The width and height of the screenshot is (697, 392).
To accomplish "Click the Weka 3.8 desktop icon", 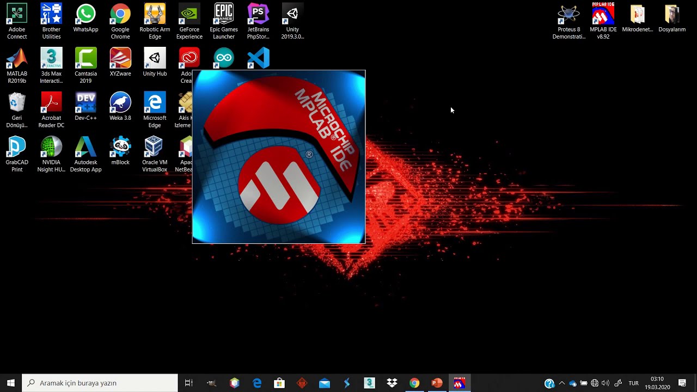I will coord(120,107).
